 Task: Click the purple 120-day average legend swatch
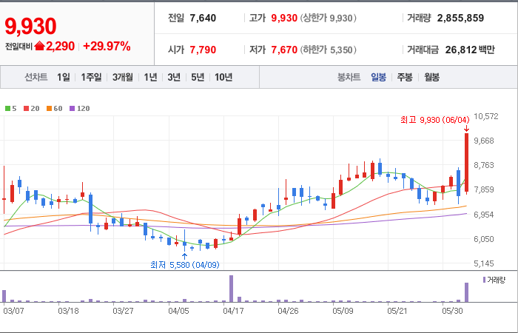pyautogui.click(x=73, y=108)
